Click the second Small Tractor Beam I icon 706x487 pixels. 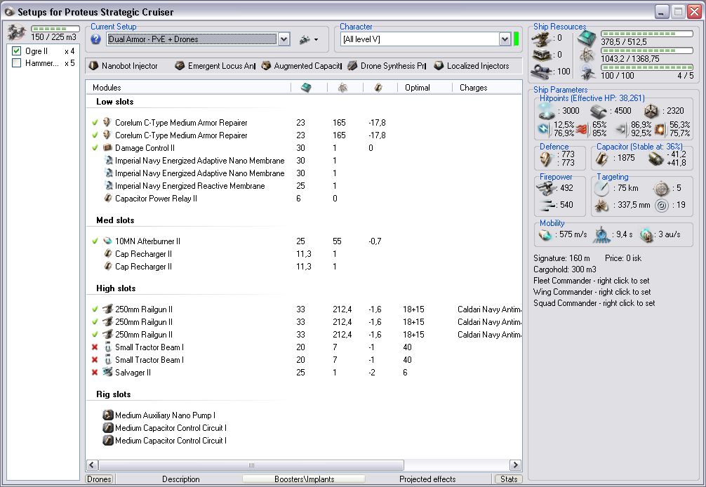pos(107,359)
